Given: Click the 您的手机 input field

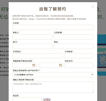Looking at the screenshot, I should point(79,65).
